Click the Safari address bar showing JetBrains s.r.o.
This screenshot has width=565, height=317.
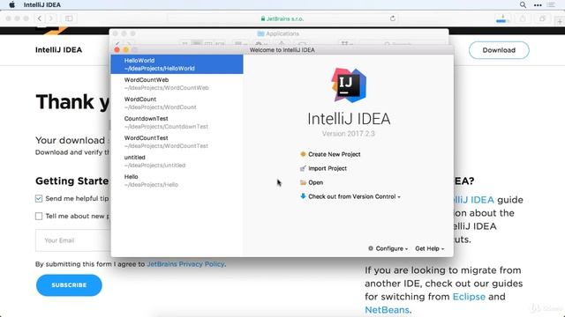point(282,18)
